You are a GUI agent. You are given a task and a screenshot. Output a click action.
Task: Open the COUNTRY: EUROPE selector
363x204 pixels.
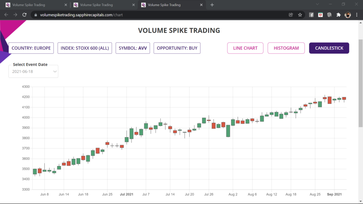tap(31, 48)
